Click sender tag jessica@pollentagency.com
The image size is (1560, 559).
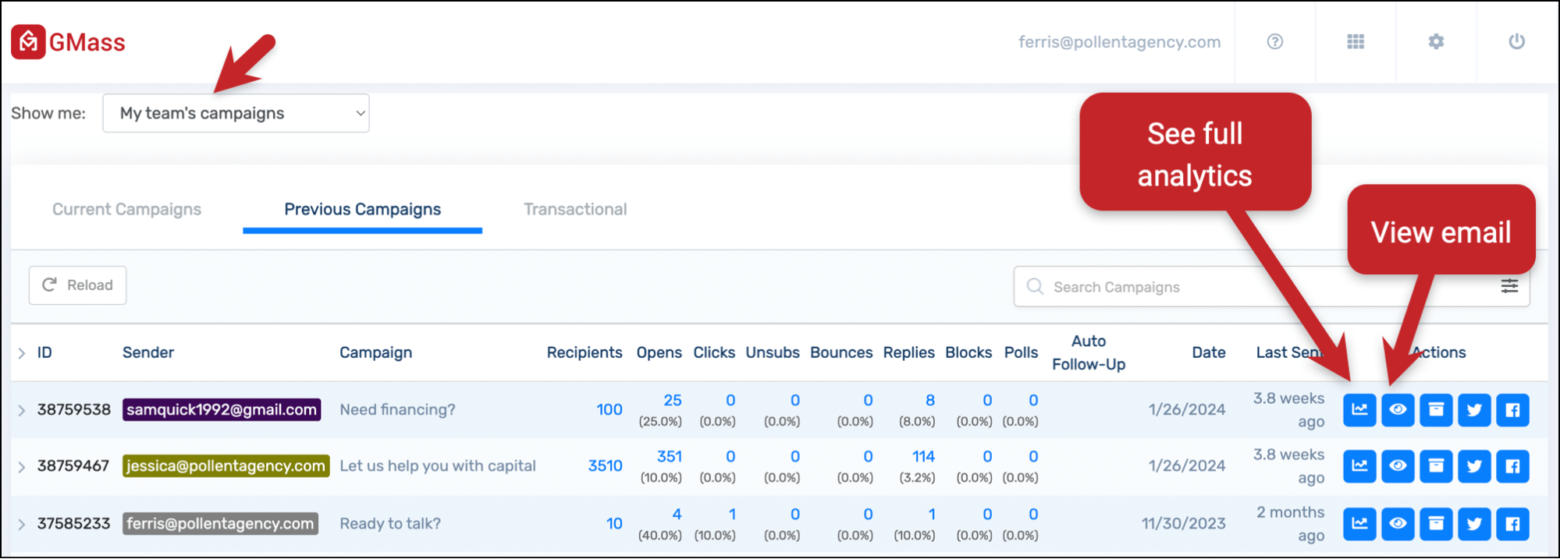(226, 466)
